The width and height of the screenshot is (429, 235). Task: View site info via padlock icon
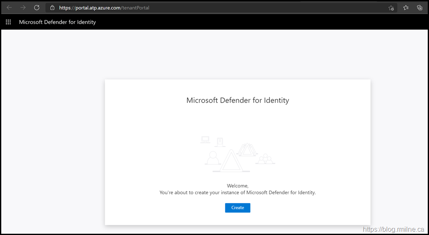coord(52,7)
